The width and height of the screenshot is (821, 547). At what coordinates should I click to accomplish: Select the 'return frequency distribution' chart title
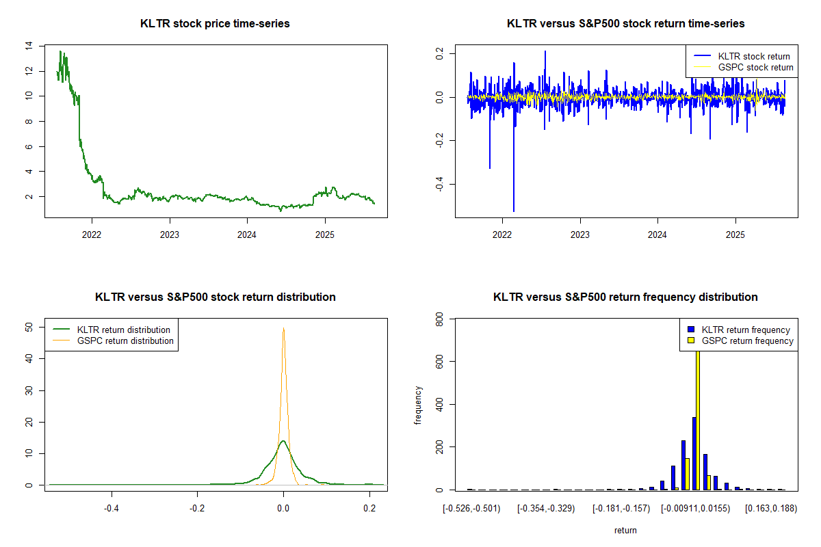point(625,297)
